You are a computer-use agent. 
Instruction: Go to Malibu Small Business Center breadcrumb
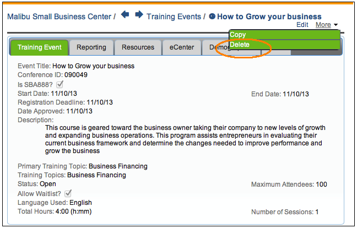tap(59, 17)
